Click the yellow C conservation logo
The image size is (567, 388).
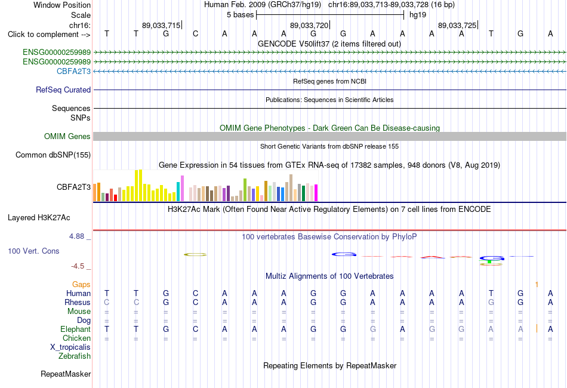tap(195, 254)
